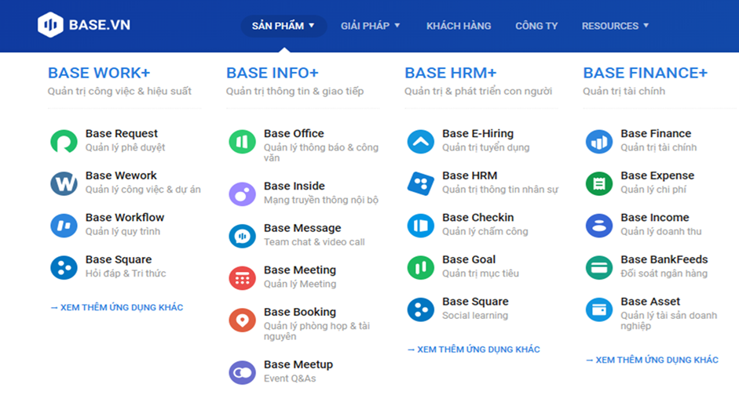Open the Base Checkin icon

point(421,225)
